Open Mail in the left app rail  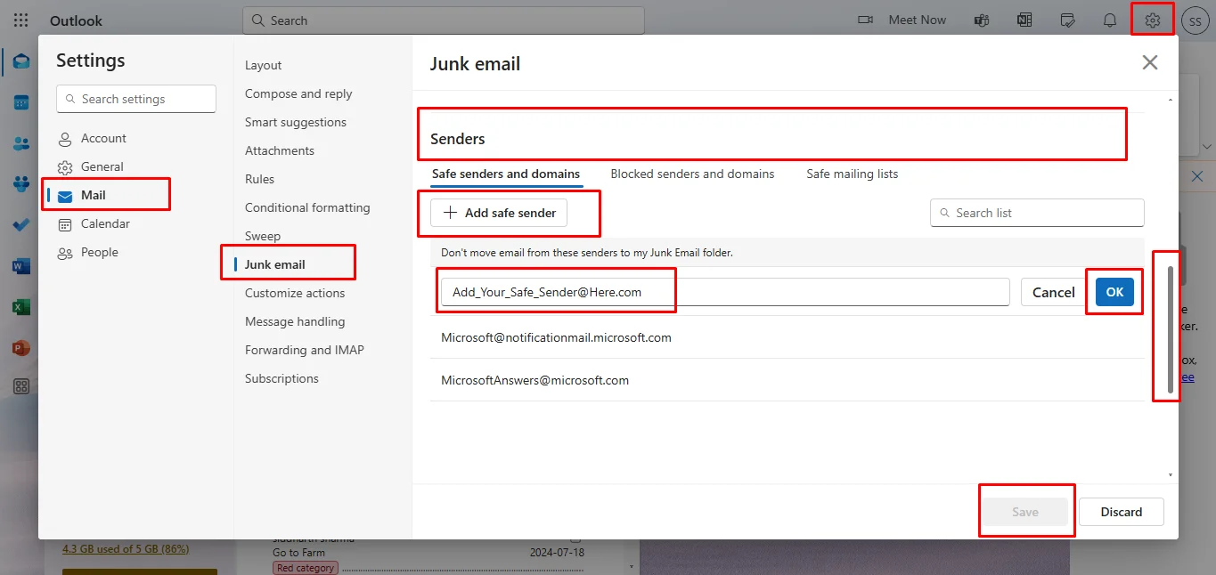pyautogui.click(x=21, y=61)
